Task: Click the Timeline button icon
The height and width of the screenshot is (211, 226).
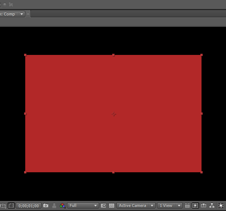Action: click(203, 205)
